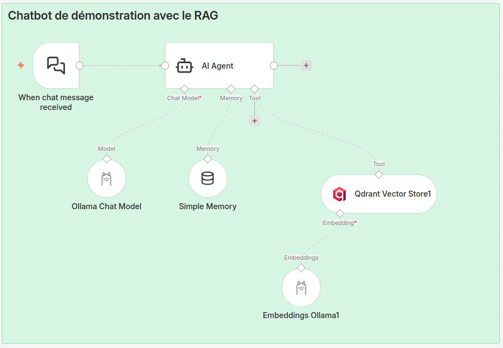The width and height of the screenshot is (503, 348).
Task: Click the plus button below the Tool connector
Action: [254, 120]
